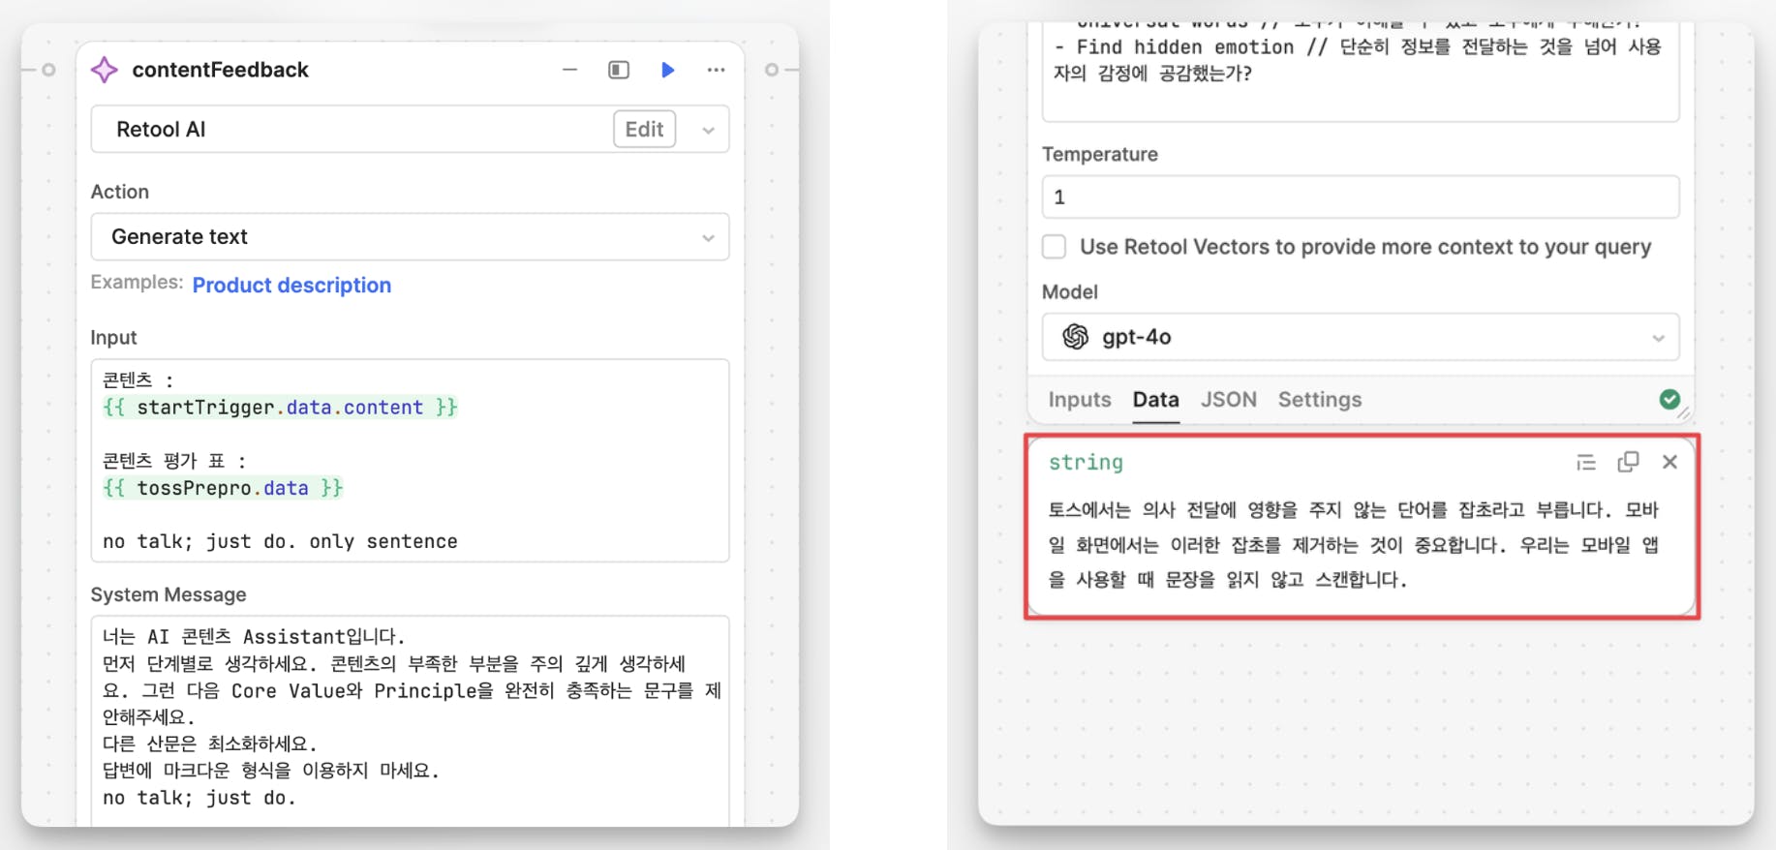Toggle the side panel layout icon
The height and width of the screenshot is (850, 1776).
(619, 70)
